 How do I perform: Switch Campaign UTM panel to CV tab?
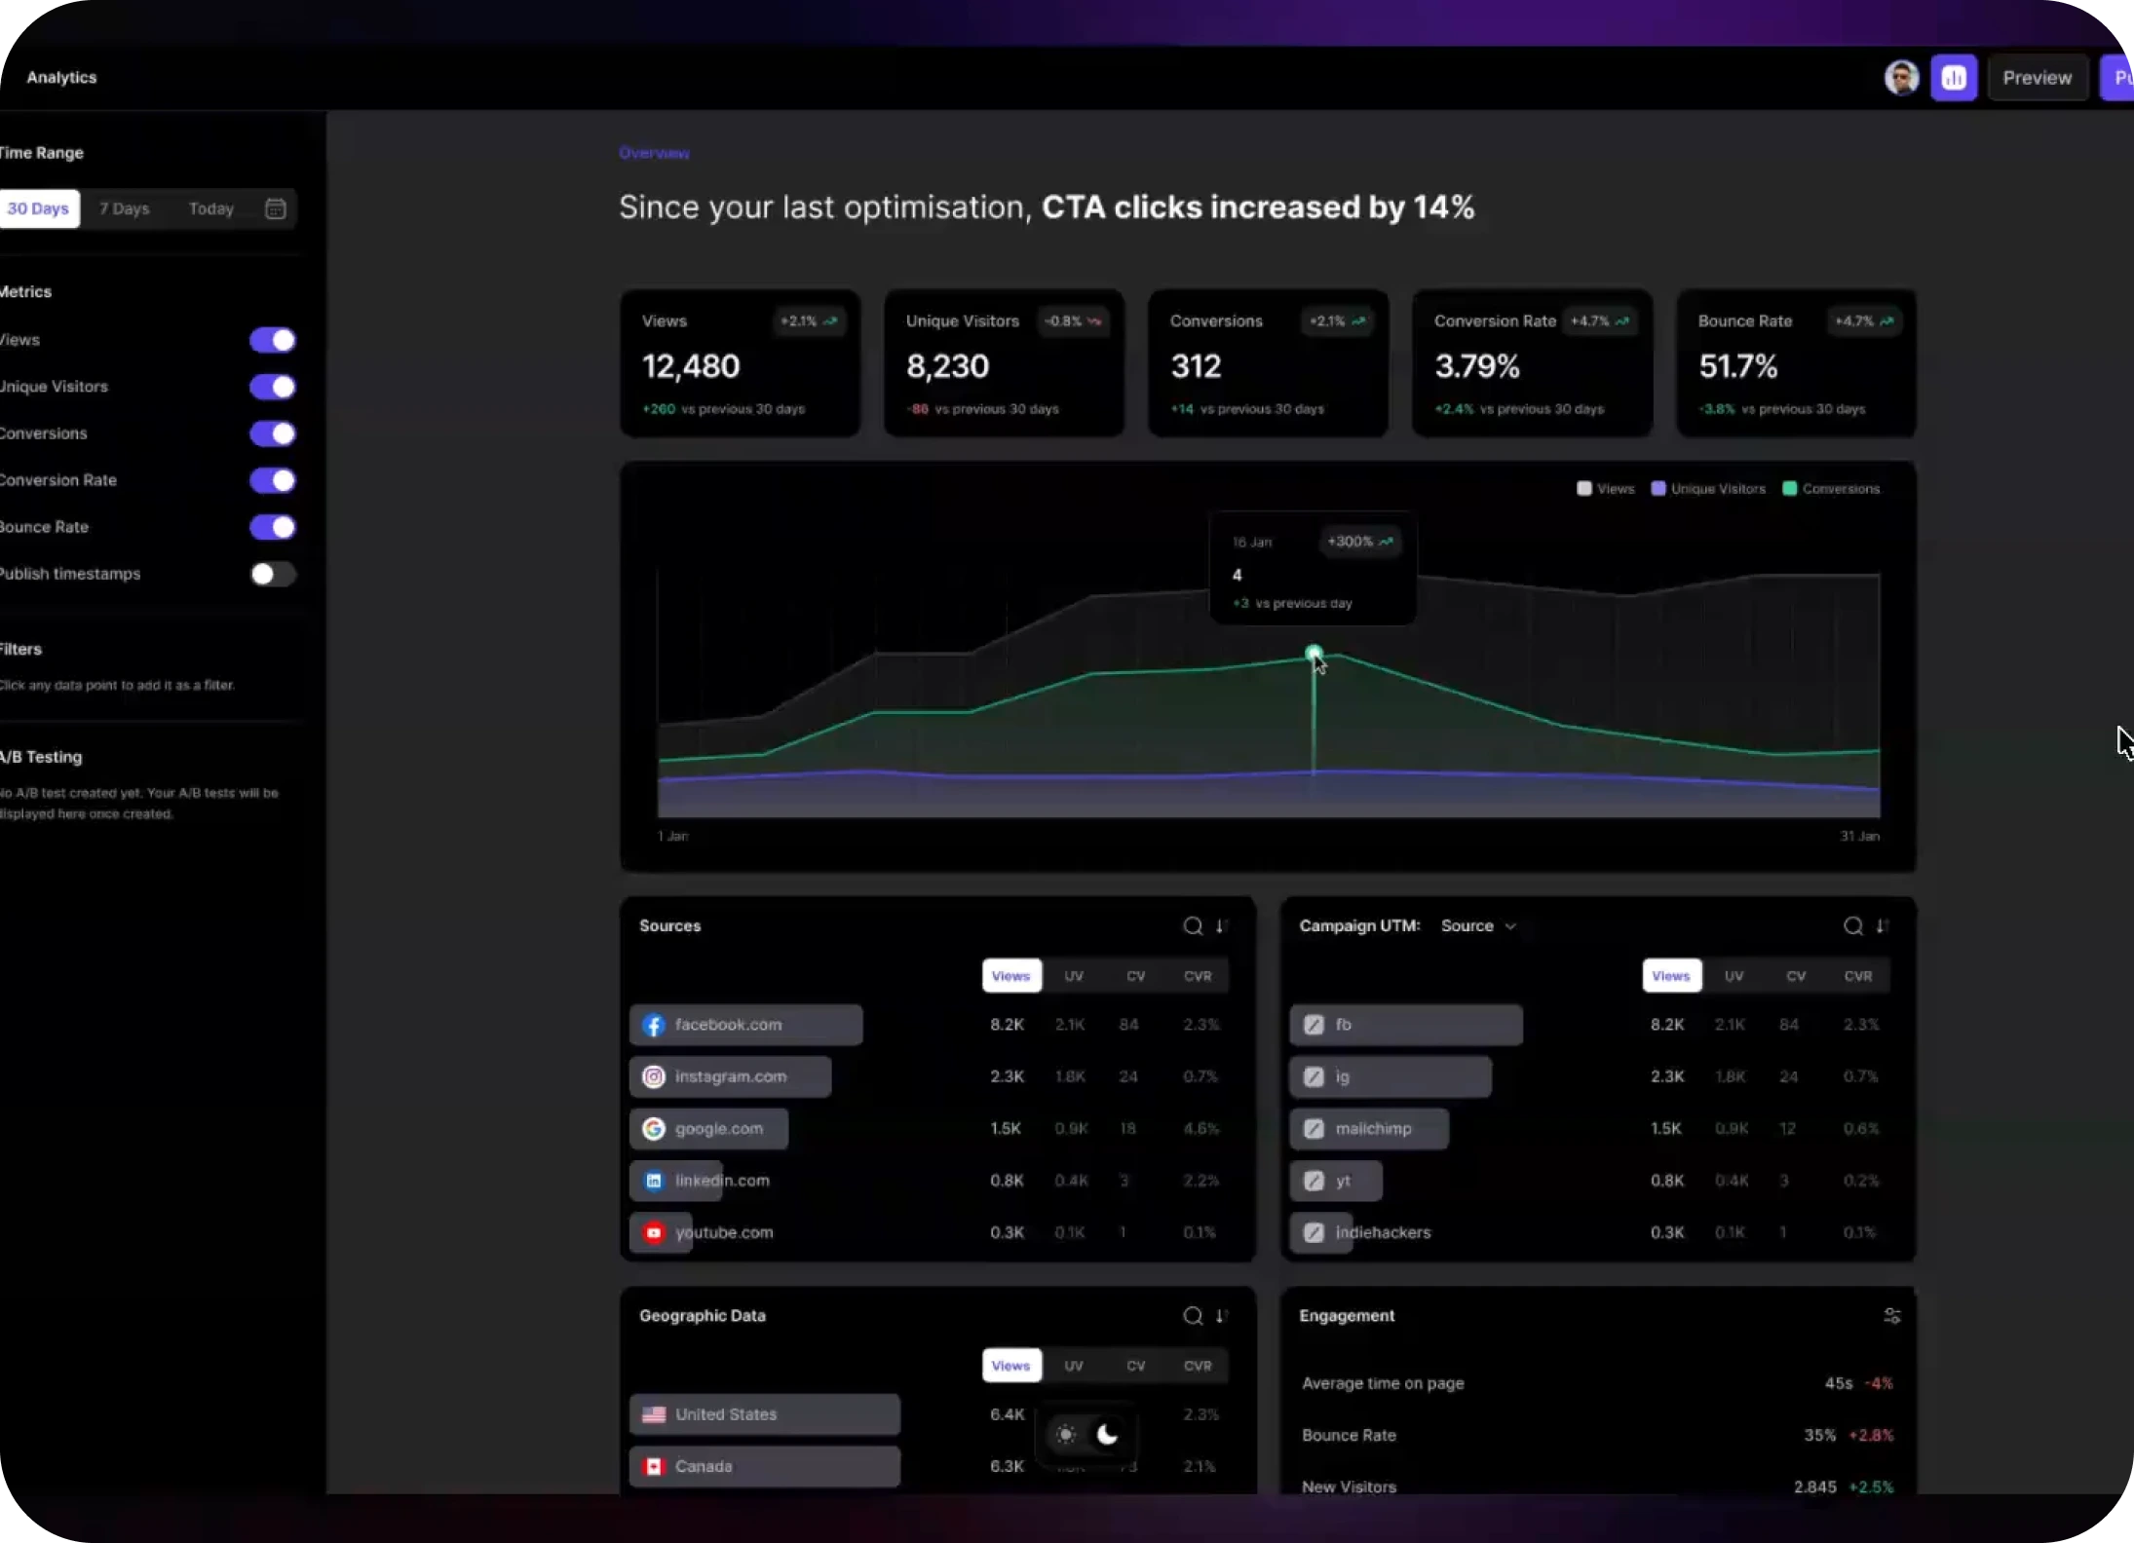click(1796, 976)
